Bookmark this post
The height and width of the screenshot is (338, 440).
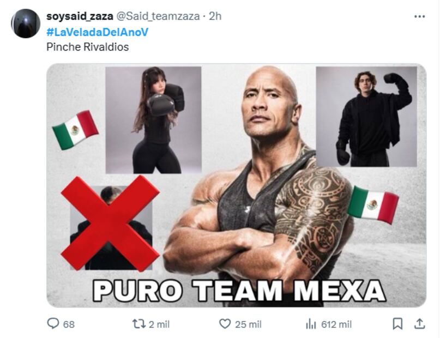click(x=397, y=324)
